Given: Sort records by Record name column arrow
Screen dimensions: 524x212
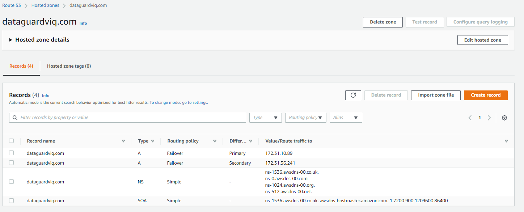Looking at the screenshot, I should [x=123, y=141].
